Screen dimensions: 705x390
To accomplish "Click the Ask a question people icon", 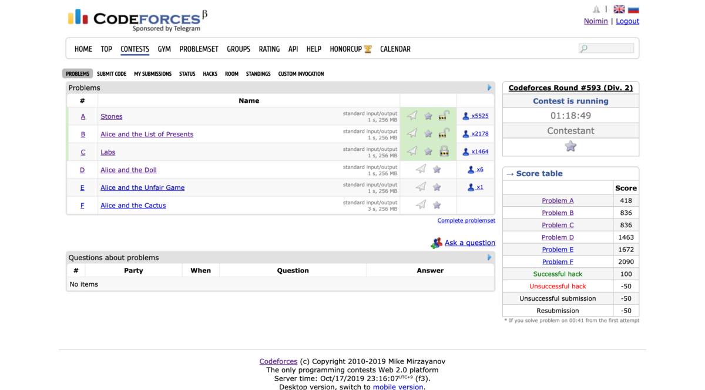I will click(436, 243).
